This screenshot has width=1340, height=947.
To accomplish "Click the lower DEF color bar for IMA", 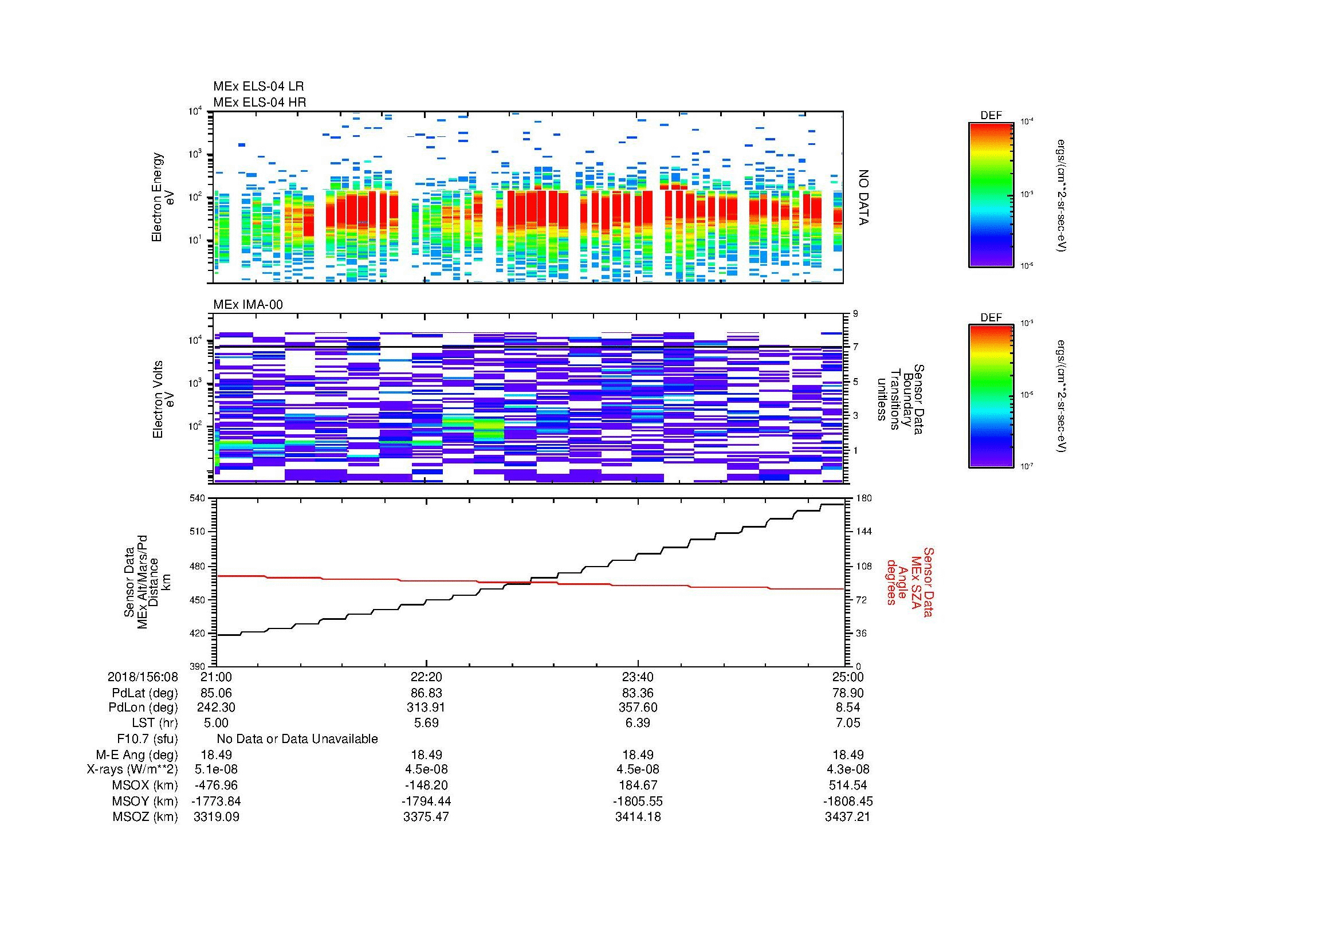I will click(x=991, y=397).
